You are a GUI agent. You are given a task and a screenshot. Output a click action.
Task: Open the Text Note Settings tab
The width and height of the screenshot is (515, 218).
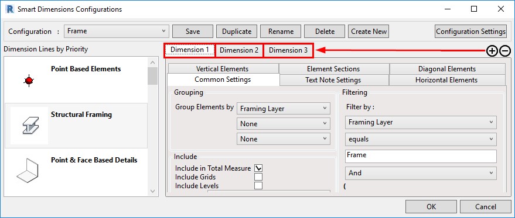tap(334, 80)
